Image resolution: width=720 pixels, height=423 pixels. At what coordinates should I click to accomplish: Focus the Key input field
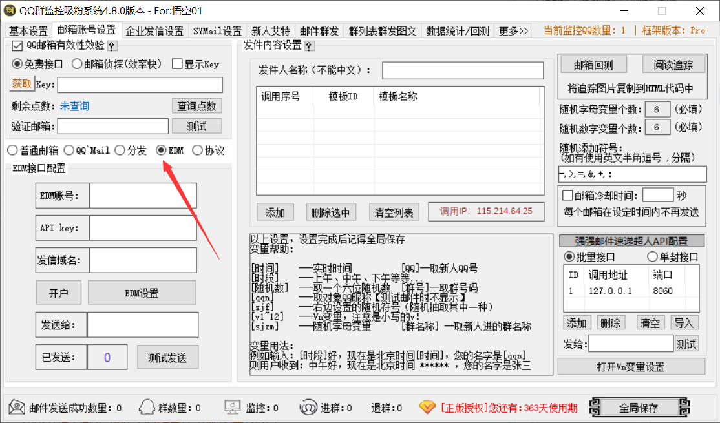coord(140,85)
